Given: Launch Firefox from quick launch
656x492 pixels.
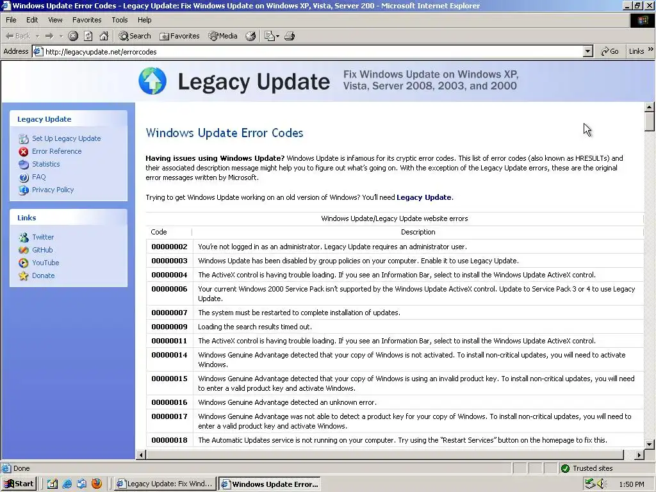Looking at the screenshot, I should (97, 484).
